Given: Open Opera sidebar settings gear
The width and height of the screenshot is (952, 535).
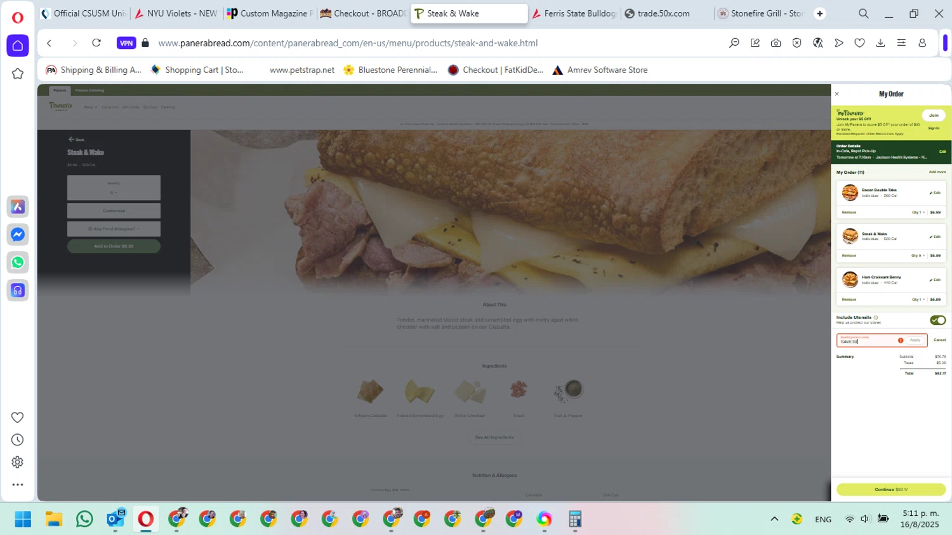Looking at the screenshot, I should pyautogui.click(x=18, y=462).
